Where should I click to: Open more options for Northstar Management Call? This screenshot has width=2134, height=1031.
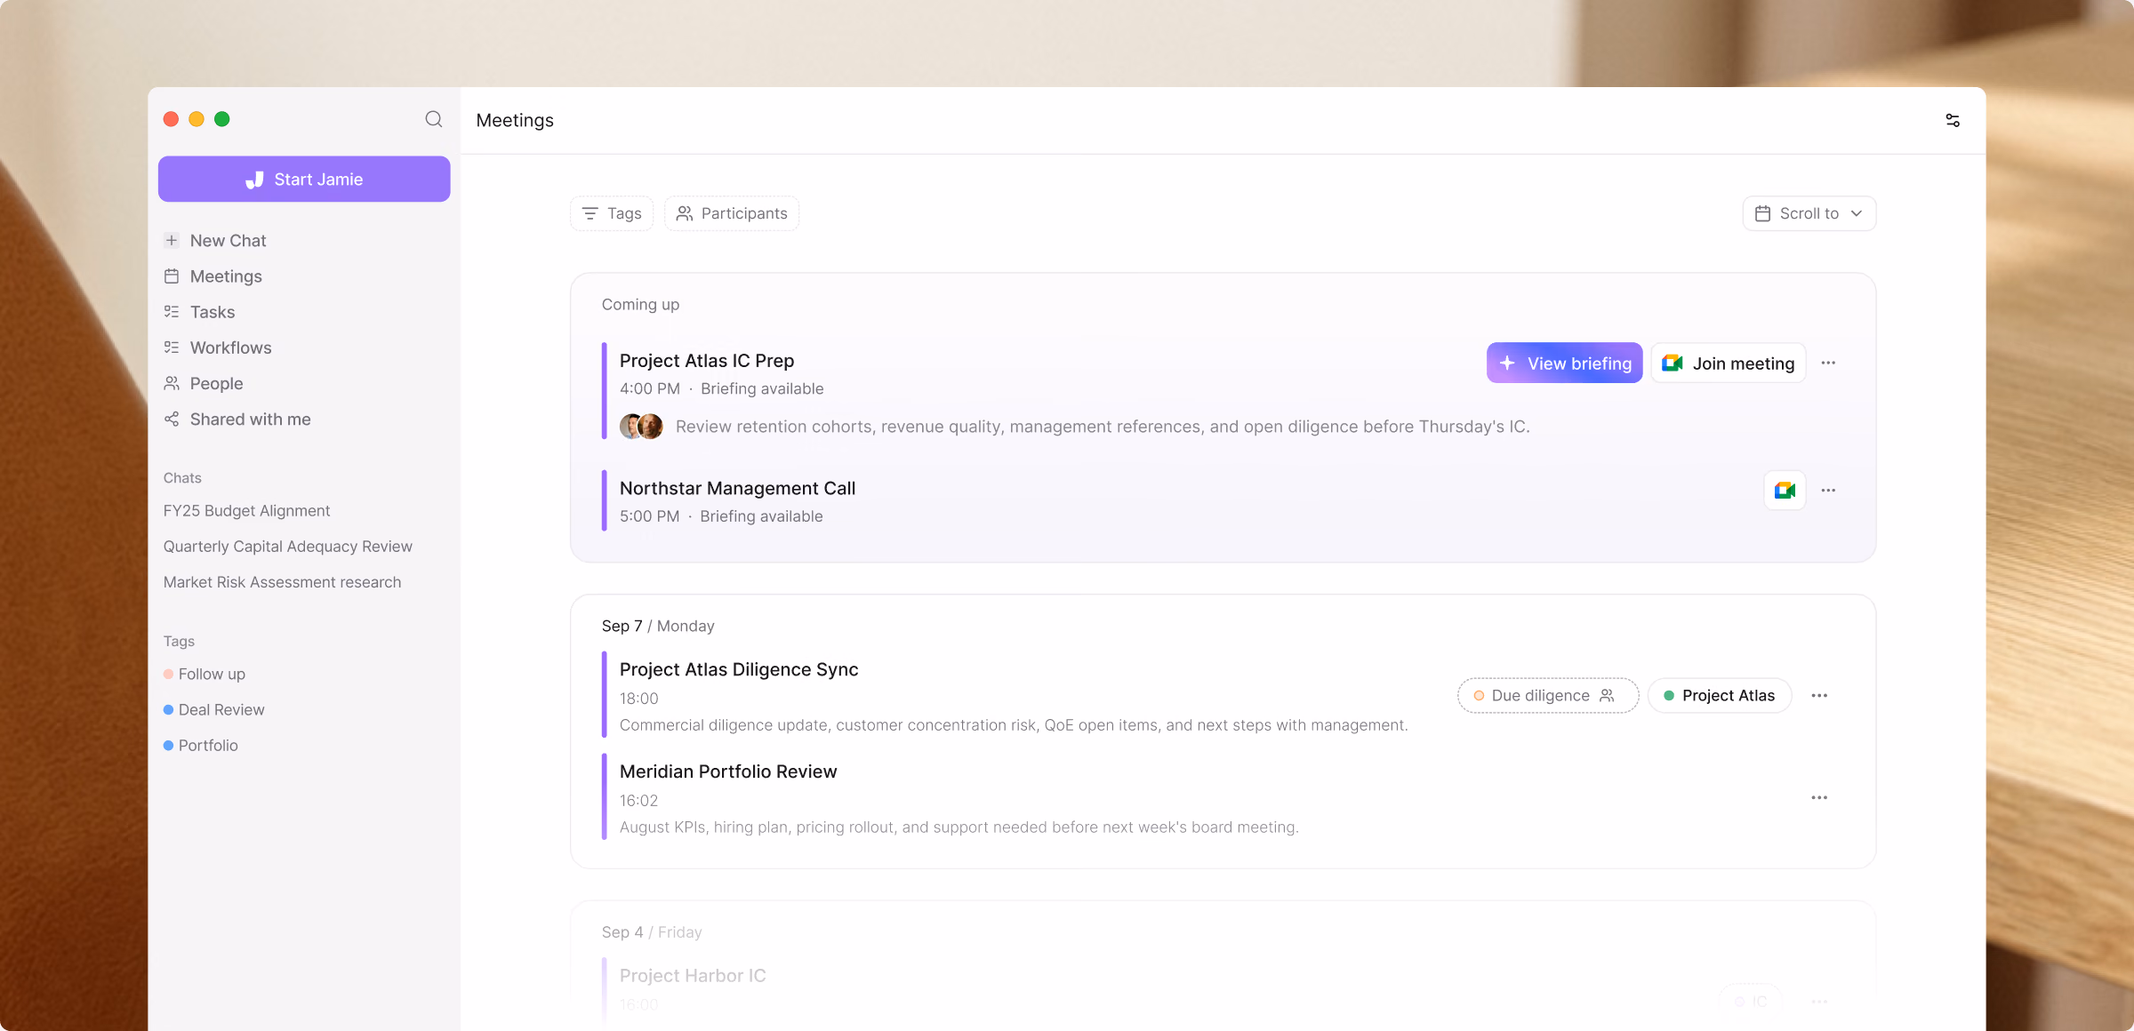pos(1828,491)
